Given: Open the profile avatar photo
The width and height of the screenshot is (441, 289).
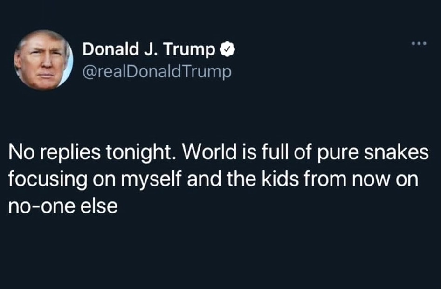Looking at the screenshot, I should pyautogui.click(x=43, y=60).
